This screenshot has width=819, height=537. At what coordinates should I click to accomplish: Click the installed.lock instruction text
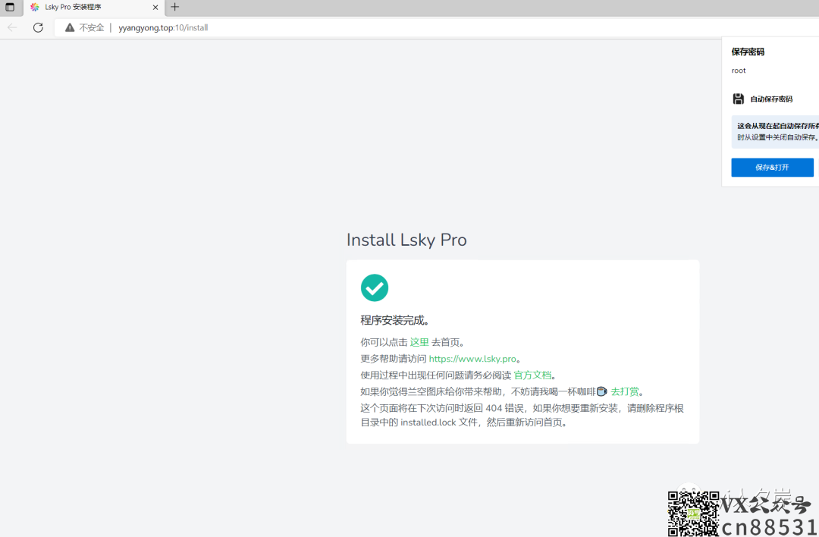(x=522, y=416)
